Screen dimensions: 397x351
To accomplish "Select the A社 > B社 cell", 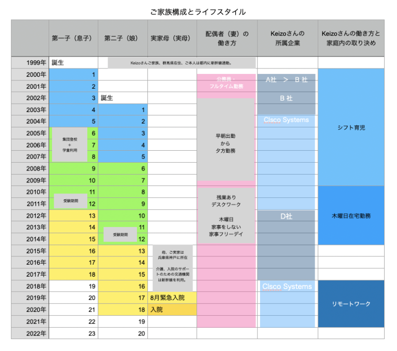I will click(286, 80).
